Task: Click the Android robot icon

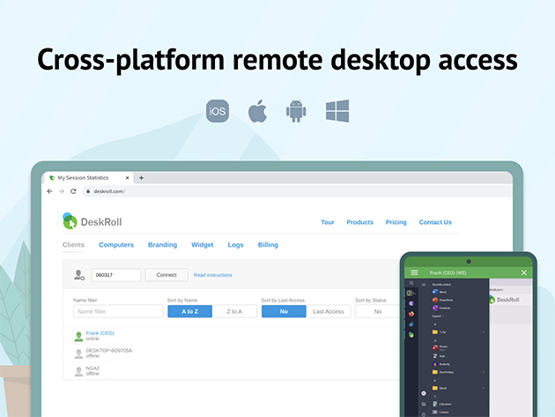Action: [x=296, y=111]
